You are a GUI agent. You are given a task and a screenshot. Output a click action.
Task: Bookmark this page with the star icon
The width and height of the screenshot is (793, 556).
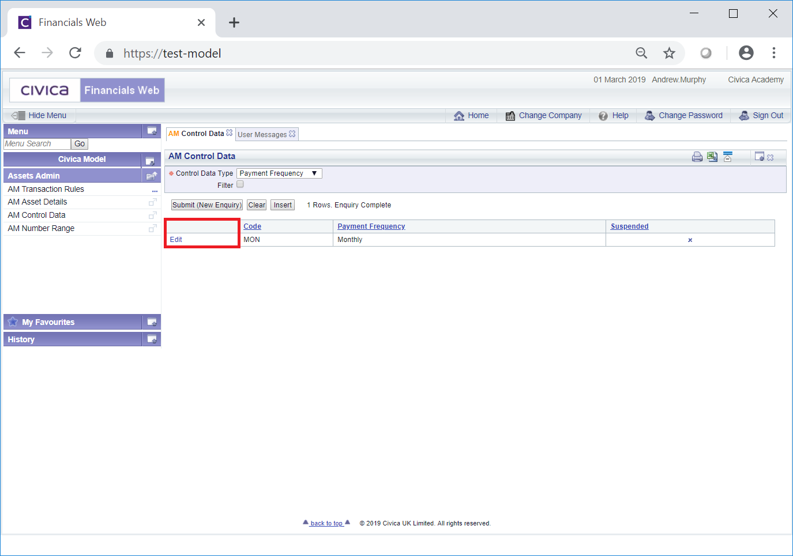click(x=669, y=54)
